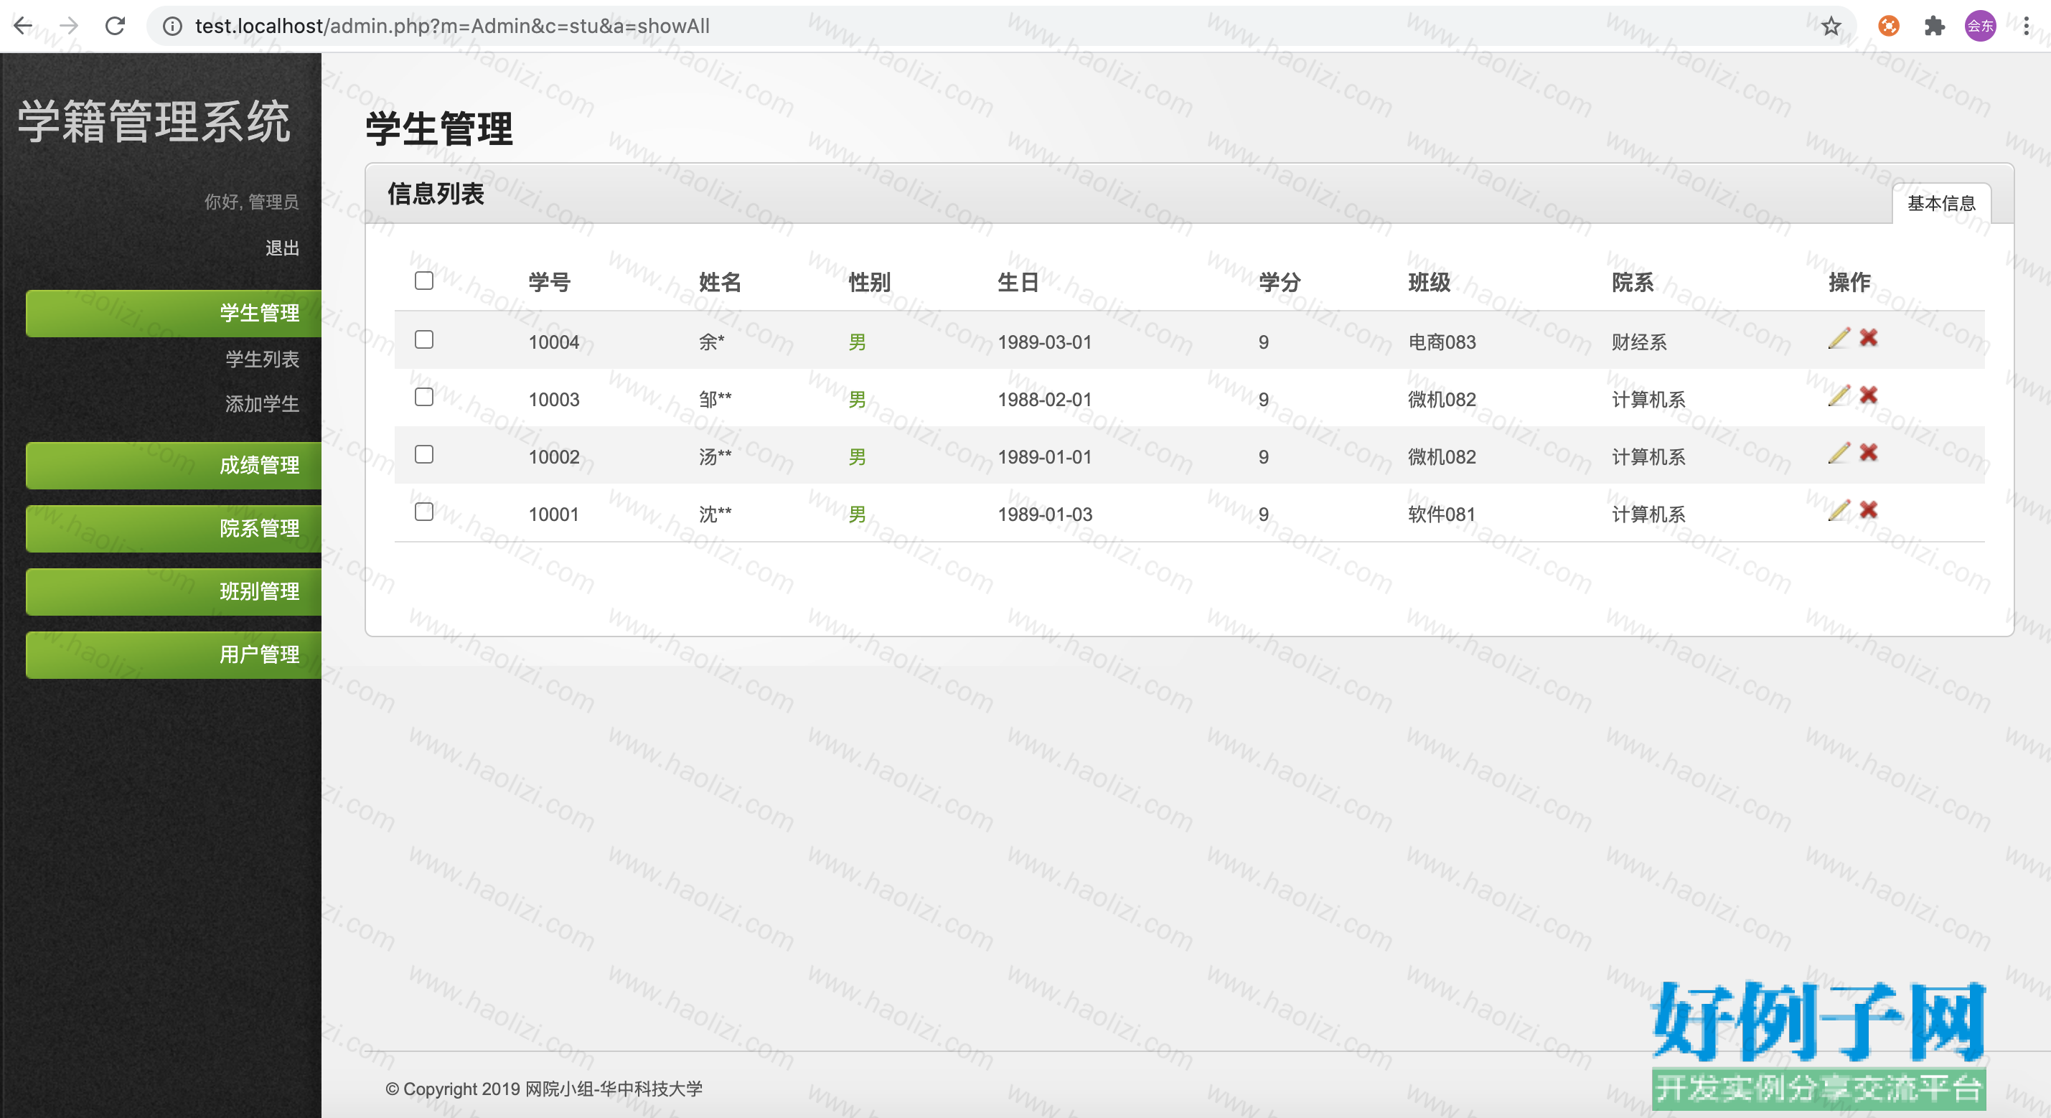This screenshot has height=1118, width=2051.
Task: Open the 成绩管理 sidebar menu
Action: click(174, 466)
